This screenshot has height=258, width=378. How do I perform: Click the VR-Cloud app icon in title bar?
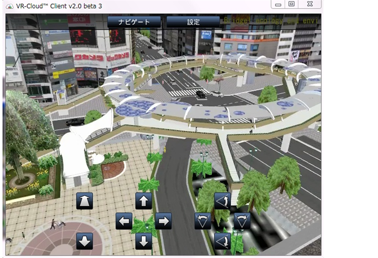tap(8, 6)
